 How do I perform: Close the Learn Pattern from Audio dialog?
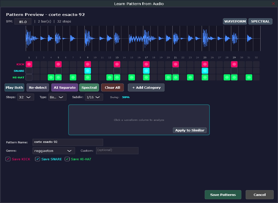273,4
